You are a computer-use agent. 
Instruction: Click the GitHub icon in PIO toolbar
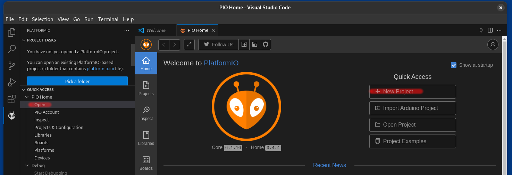[266, 45]
